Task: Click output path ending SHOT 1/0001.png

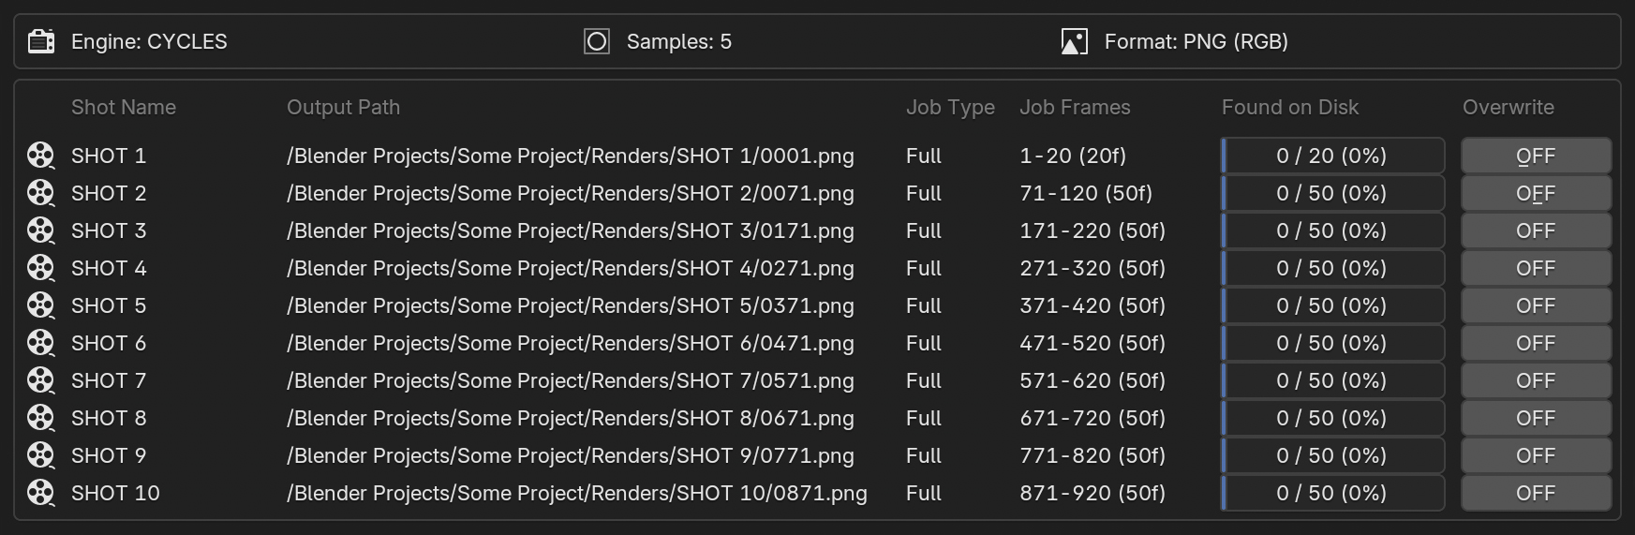Action: click(x=571, y=156)
